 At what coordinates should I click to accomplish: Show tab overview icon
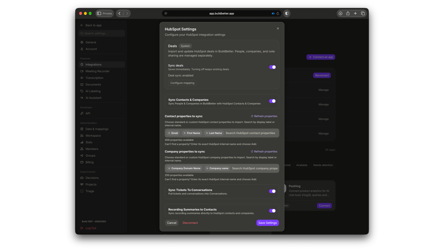363,13
